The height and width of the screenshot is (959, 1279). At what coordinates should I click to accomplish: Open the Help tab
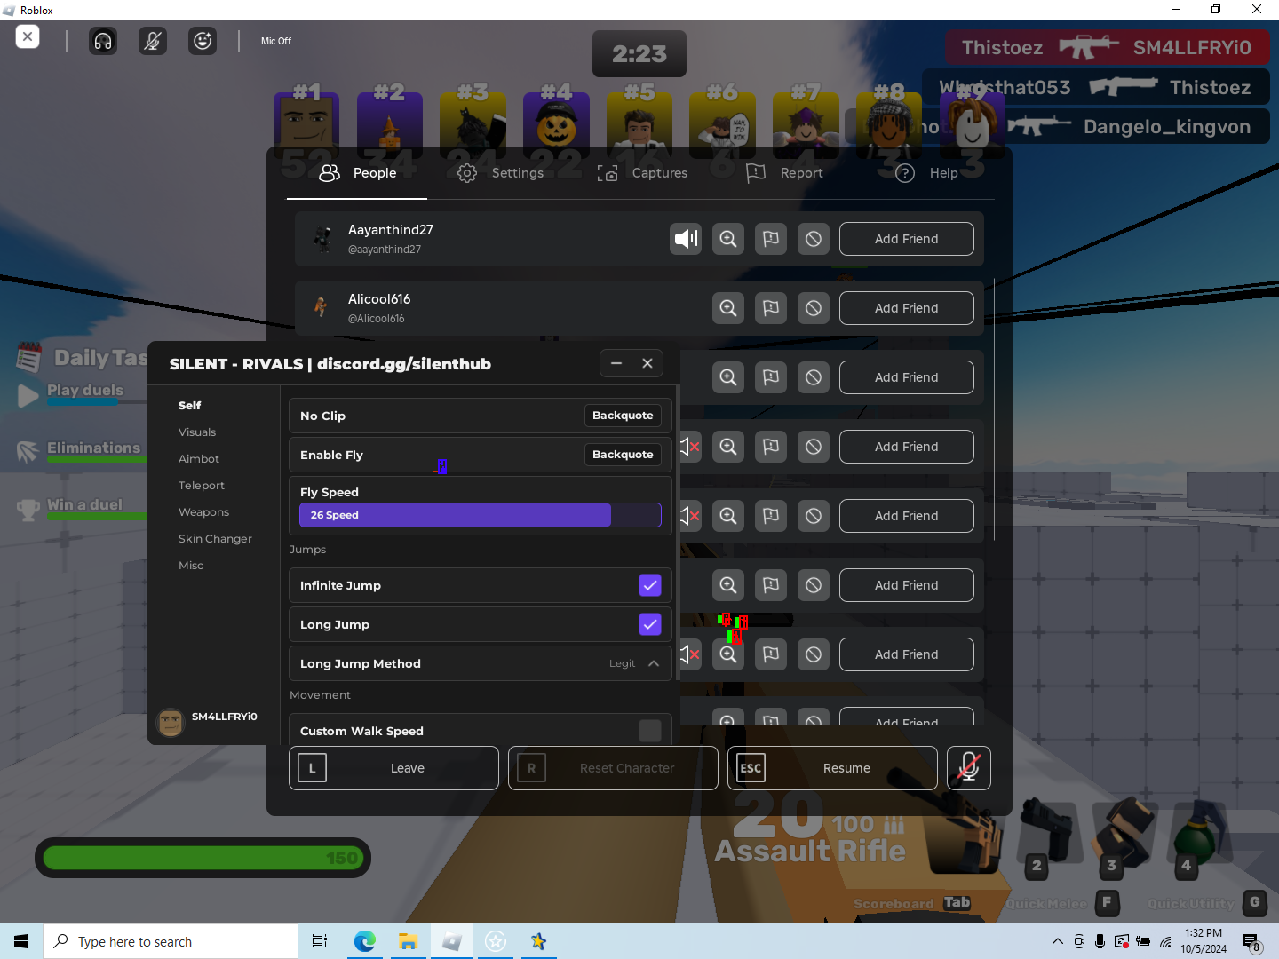coord(926,173)
